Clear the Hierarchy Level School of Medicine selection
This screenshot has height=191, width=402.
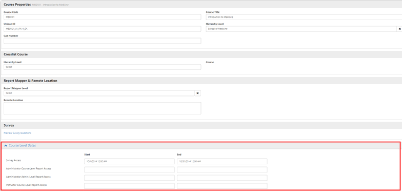(x=400, y=29)
